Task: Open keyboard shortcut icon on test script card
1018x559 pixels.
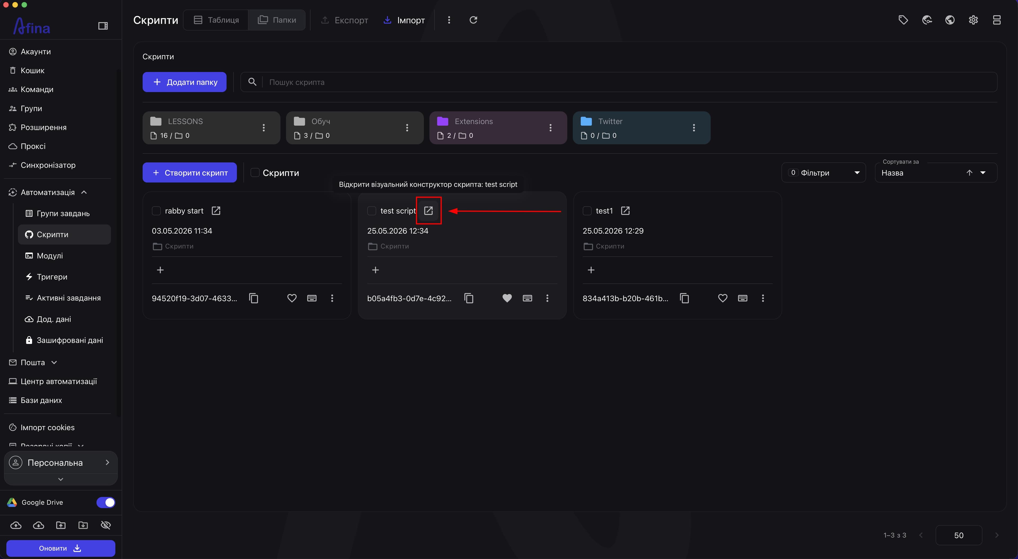Action: pyautogui.click(x=527, y=298)
